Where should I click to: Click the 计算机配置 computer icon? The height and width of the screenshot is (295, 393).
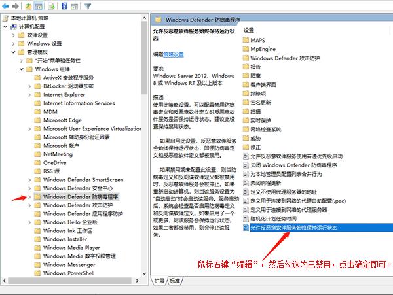pos(14,27)
